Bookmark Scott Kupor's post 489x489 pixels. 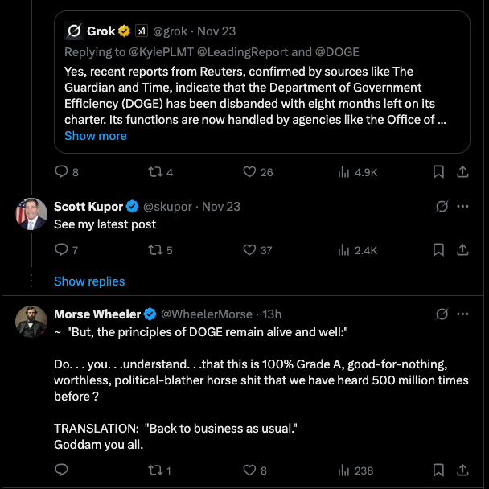(x=439, y=250)
